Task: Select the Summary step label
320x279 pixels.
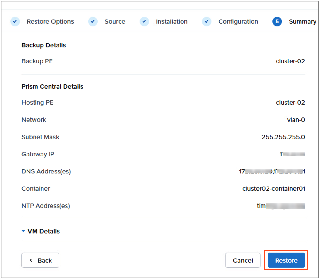Action: click(302, 22)
